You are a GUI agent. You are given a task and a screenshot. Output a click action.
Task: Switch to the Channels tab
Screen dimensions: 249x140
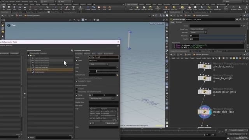point(87,54)
